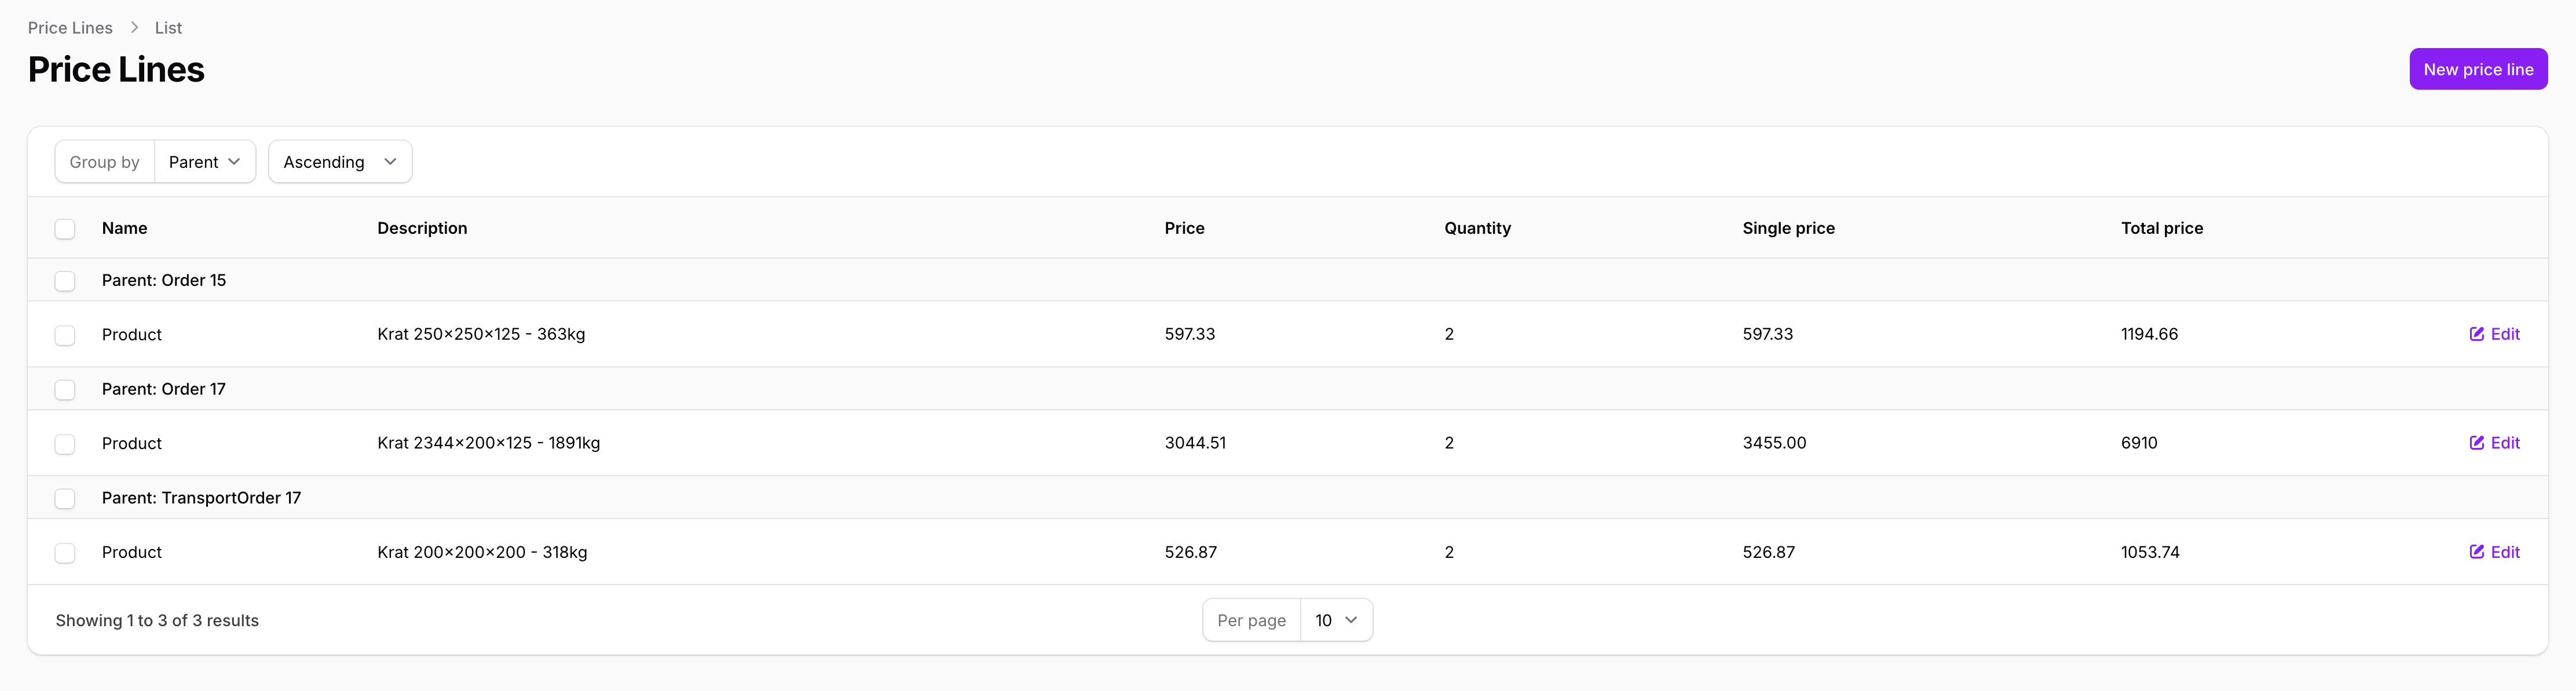Click the edit icon for the Krat 2344×200×125 row
Image resolution: width=2576 pixels, height=691 pixels.
[x=2476, y=443]
